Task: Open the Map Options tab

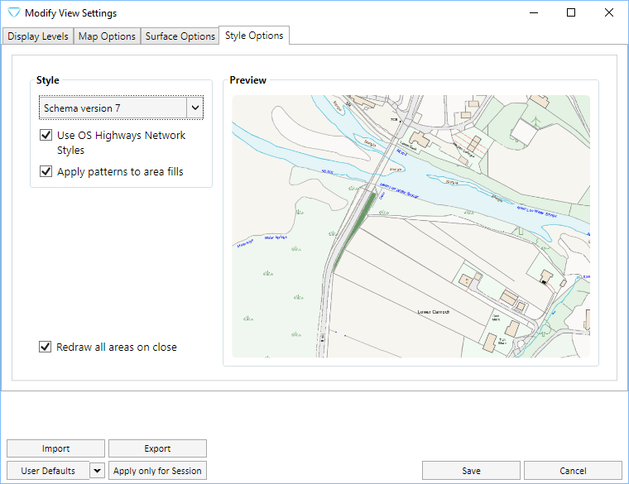Action: click(107, 36)
